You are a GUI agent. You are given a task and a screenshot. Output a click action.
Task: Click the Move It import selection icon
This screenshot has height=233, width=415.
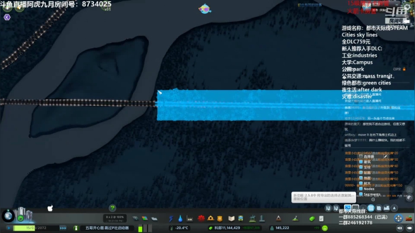pyautogui.click(x=336, y=208)
